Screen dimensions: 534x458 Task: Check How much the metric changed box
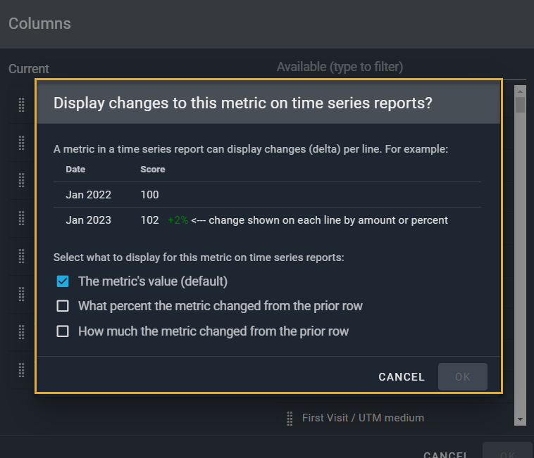pos(63,331)
